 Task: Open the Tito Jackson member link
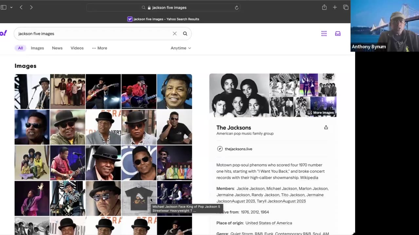point(293,195)
